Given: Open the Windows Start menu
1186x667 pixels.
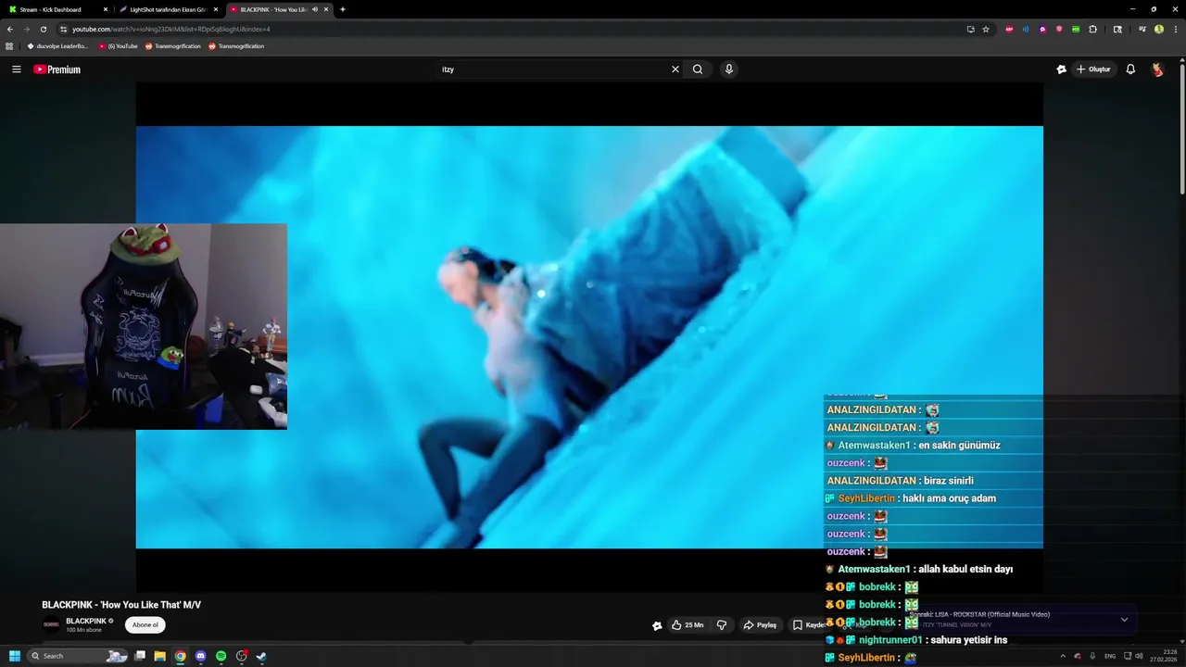Looking at the screenshot, I should (x=15, y=656).
